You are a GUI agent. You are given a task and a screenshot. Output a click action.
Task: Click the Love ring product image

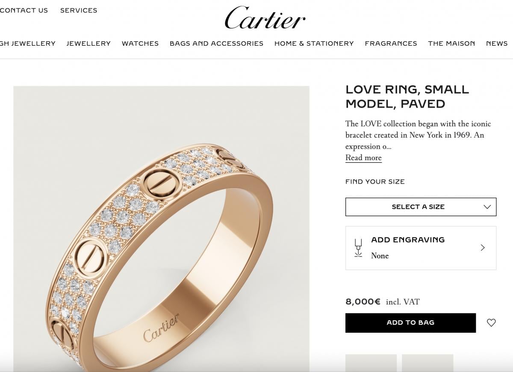click(161, 229)
